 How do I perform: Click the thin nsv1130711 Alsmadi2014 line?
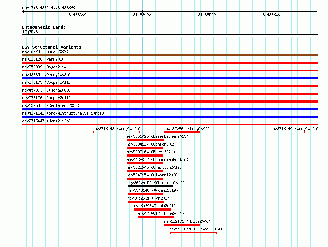coord(193,233)
